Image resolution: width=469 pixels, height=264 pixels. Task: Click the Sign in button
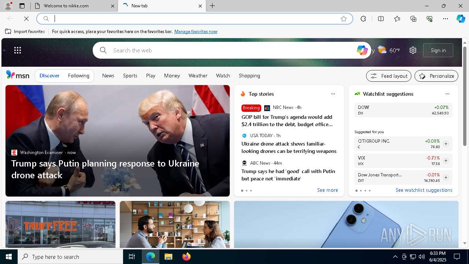438,50
